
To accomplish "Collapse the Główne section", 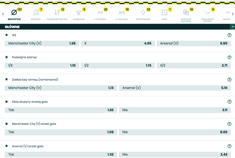I will pyautogui.click(x=232, y=27).
